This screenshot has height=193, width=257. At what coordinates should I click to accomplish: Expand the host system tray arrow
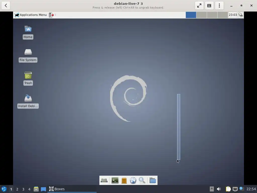coord(212,189)
